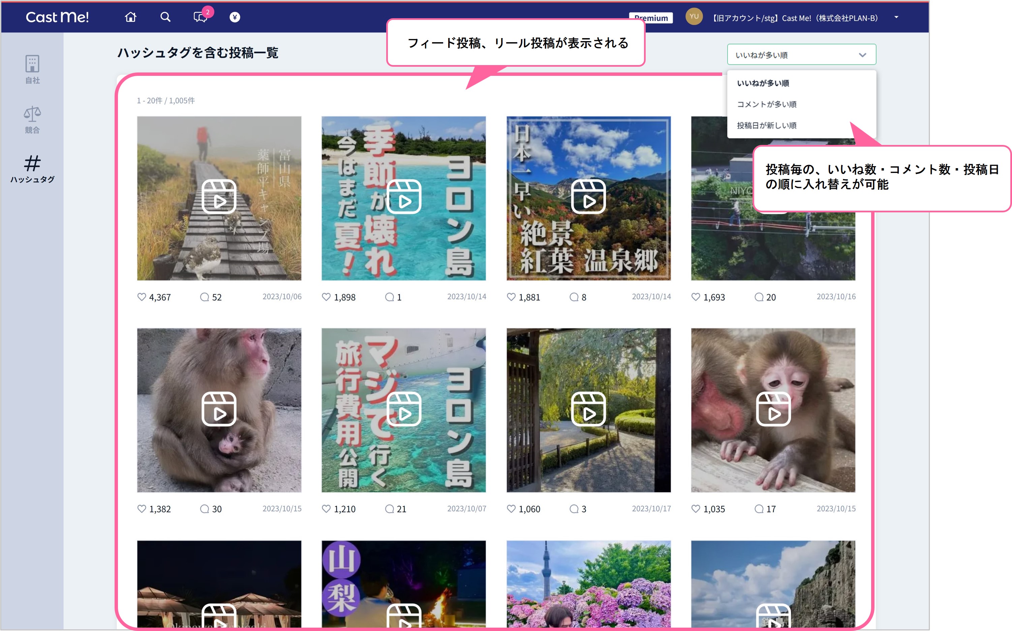Click the Cast Me! logo
The image size is (1012, 631).
click(57, 17)
